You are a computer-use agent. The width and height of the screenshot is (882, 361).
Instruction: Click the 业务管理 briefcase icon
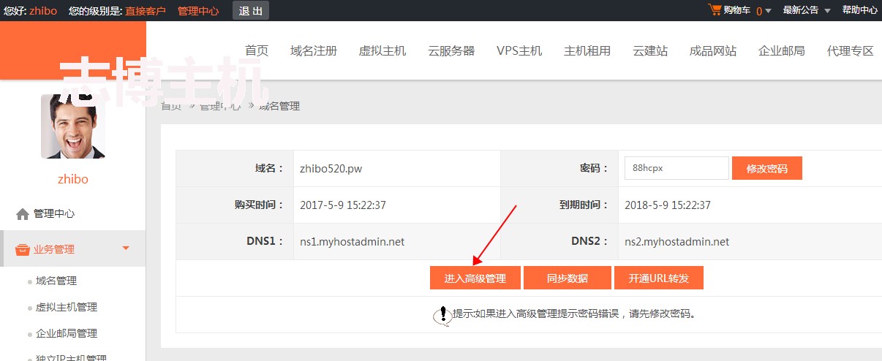click(23, 249)
